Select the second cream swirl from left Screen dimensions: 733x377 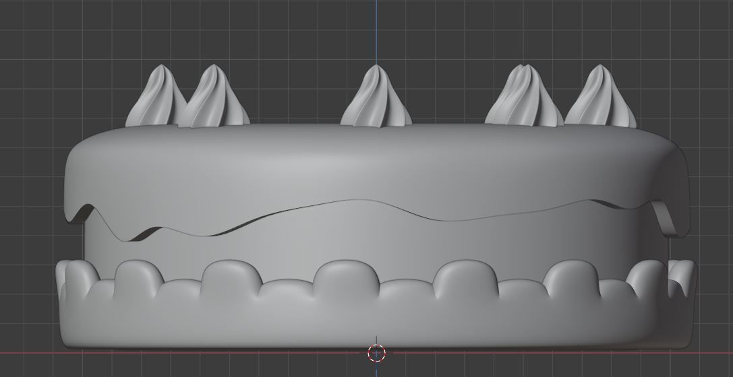point(214,97)
